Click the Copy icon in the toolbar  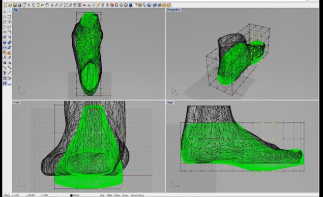point(34,5)
